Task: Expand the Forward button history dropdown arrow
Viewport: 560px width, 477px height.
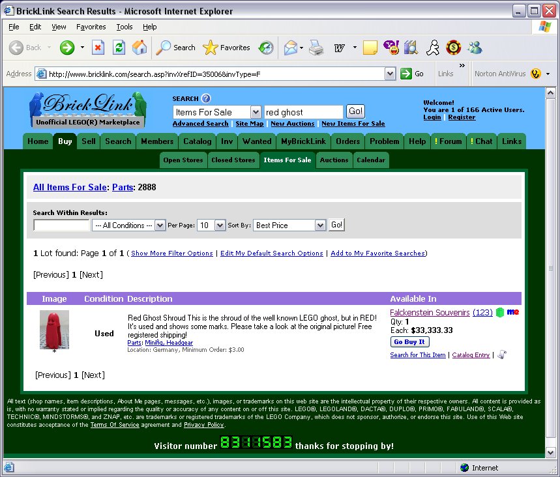Action: (83, 48)
